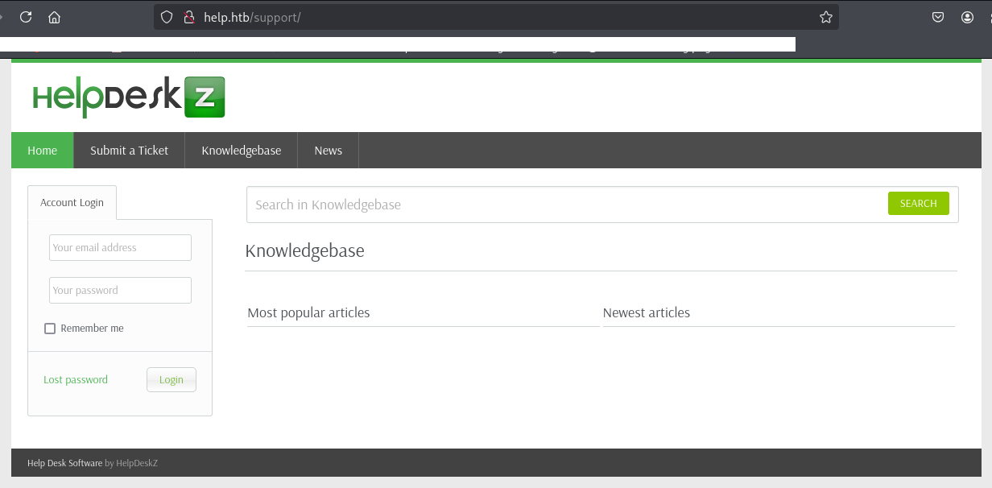This screenshot has width=992, height=488.
Task: Follow the Lost password link
Action: coord(76,380)
